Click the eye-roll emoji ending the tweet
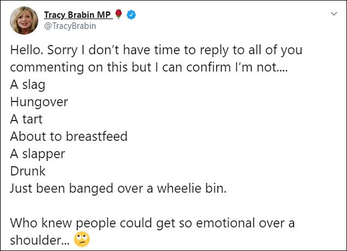The image size is (347, 251). 82,240
